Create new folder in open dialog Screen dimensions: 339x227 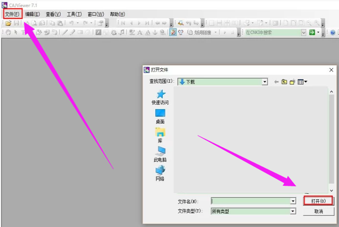[293, 82]
